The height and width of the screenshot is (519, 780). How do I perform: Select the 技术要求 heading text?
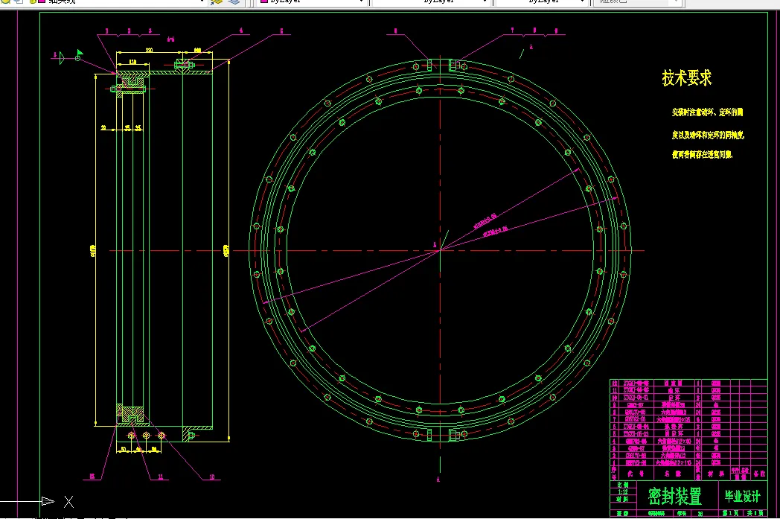click(x=686, y=78)
